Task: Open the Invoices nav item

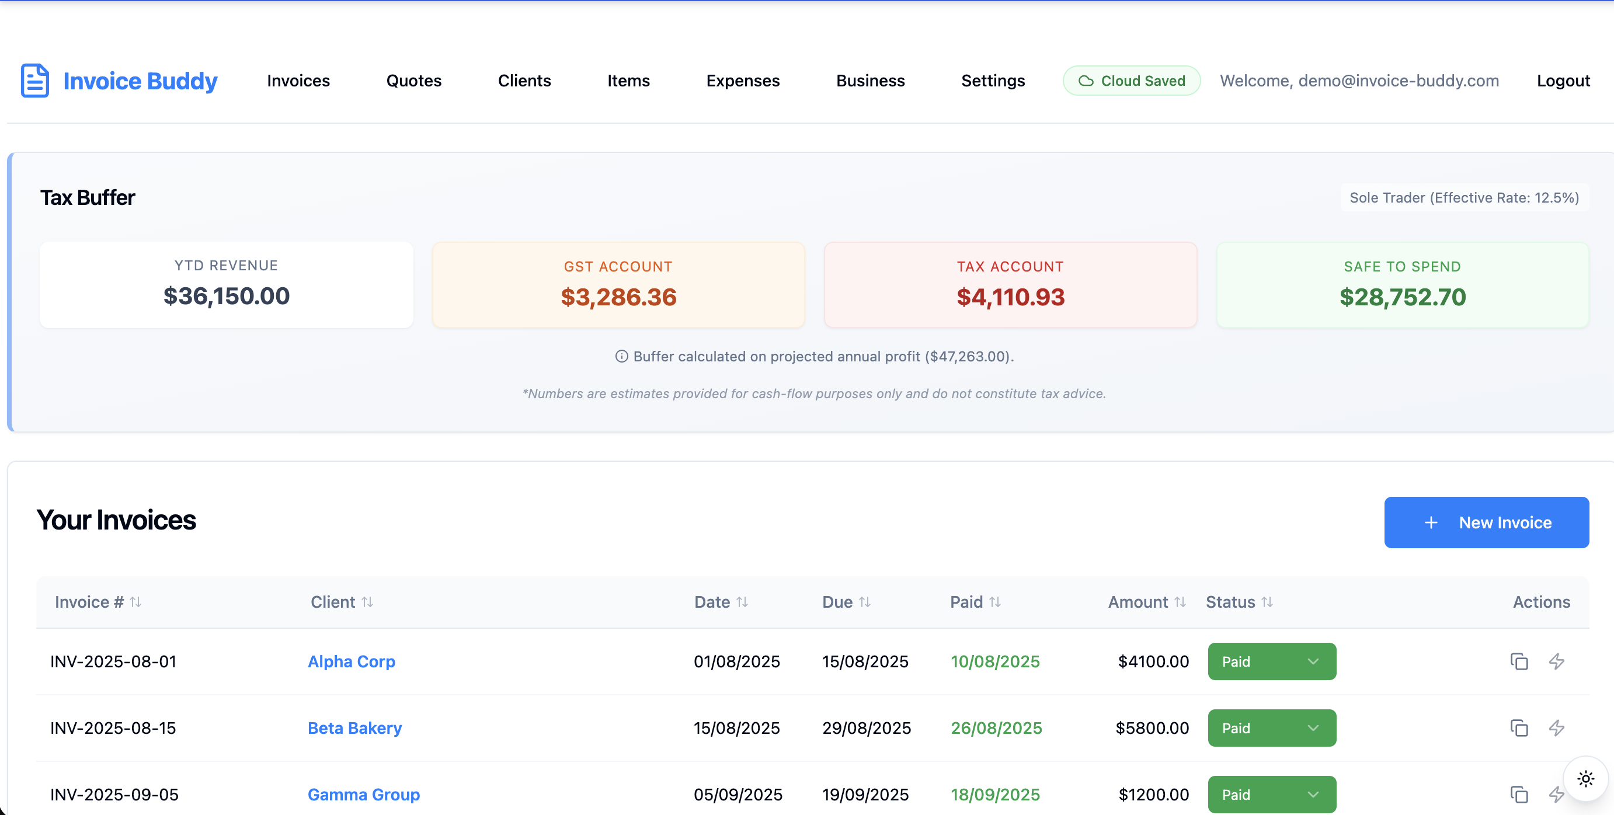Action: 298,81
